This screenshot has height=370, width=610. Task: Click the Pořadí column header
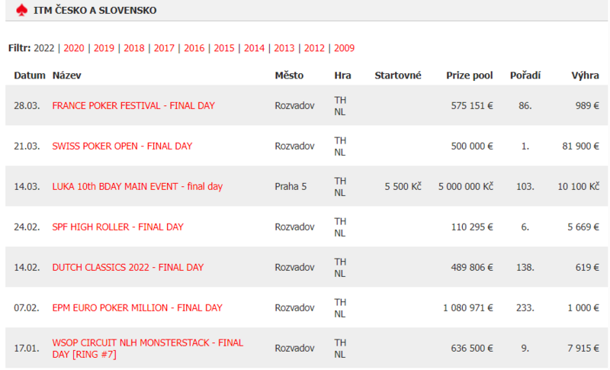(525, 76)
